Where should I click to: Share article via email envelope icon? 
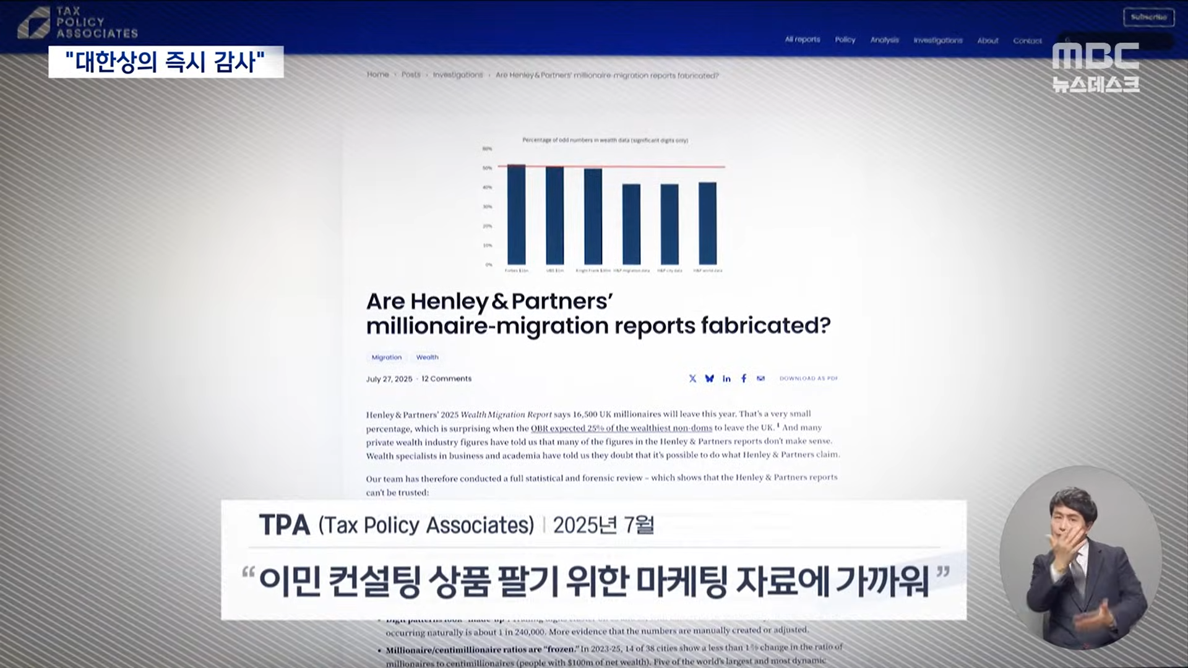point(761,379)
